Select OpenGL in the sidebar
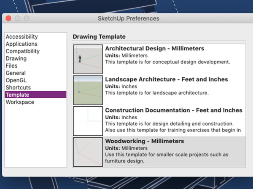 [x=15, y=80]
